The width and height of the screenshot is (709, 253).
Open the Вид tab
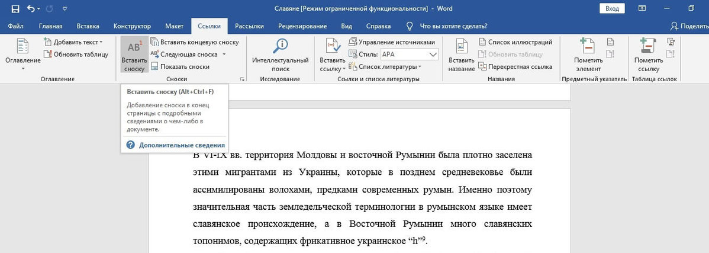pyautogui.click(x=346, y=26)
